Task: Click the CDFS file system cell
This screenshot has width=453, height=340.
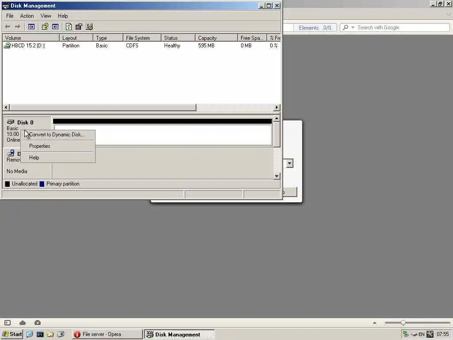Action: [x=132, y=46]
